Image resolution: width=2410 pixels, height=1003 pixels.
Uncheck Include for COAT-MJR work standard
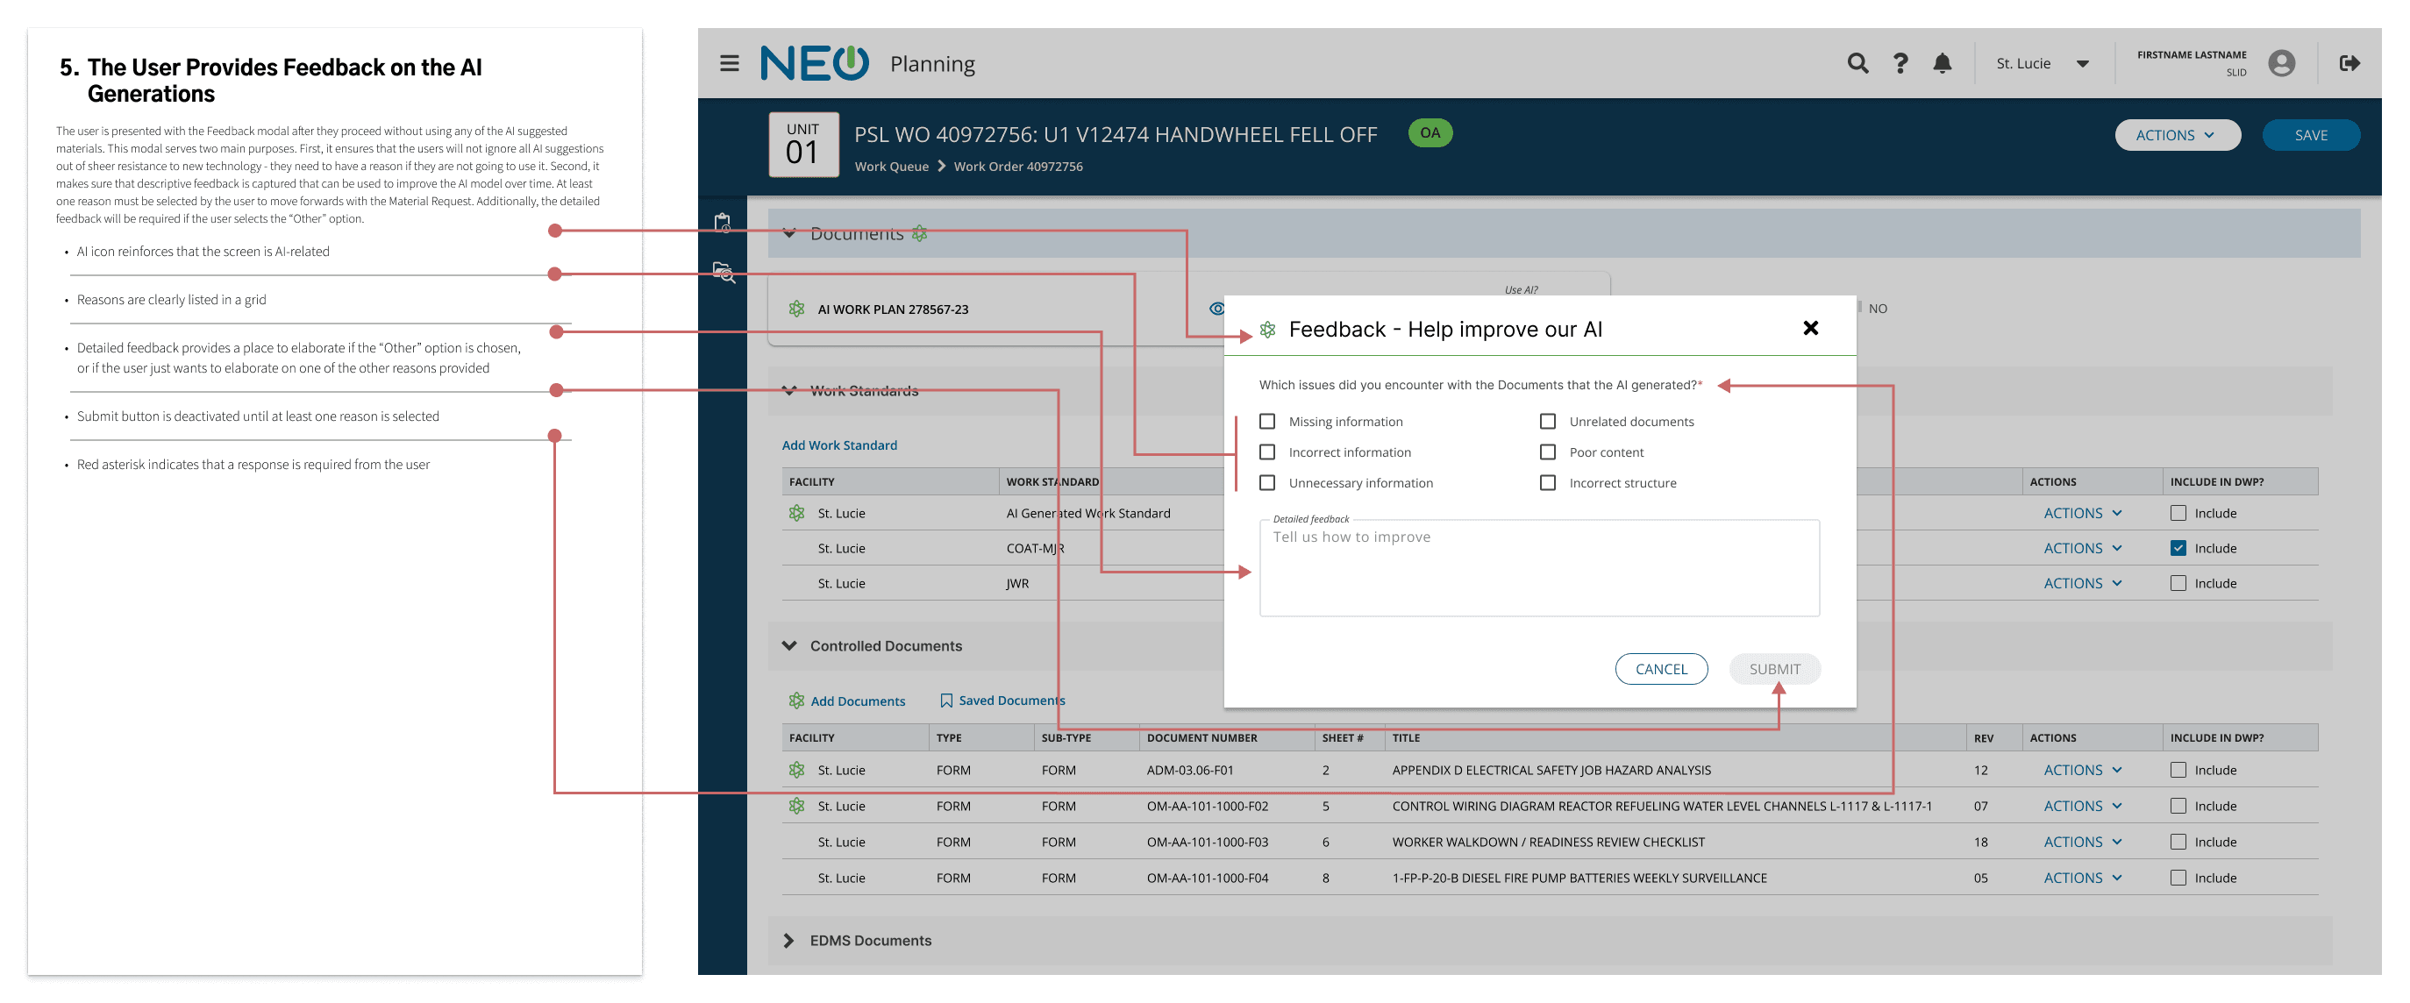pyautogui.click(x=2178, y=548)
